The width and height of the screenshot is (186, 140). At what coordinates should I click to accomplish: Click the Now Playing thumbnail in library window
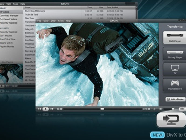(12, 74)
